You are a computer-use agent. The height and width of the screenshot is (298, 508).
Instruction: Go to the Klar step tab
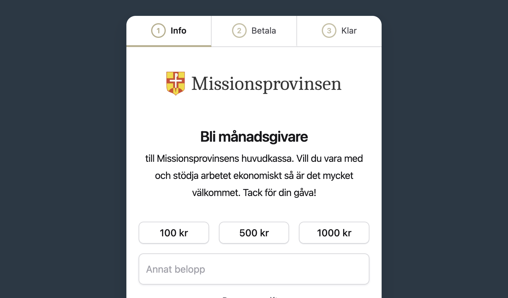pos(349,31)
